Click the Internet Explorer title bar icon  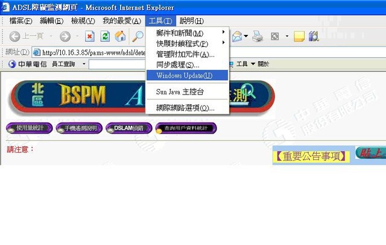(x=5, y=7)
